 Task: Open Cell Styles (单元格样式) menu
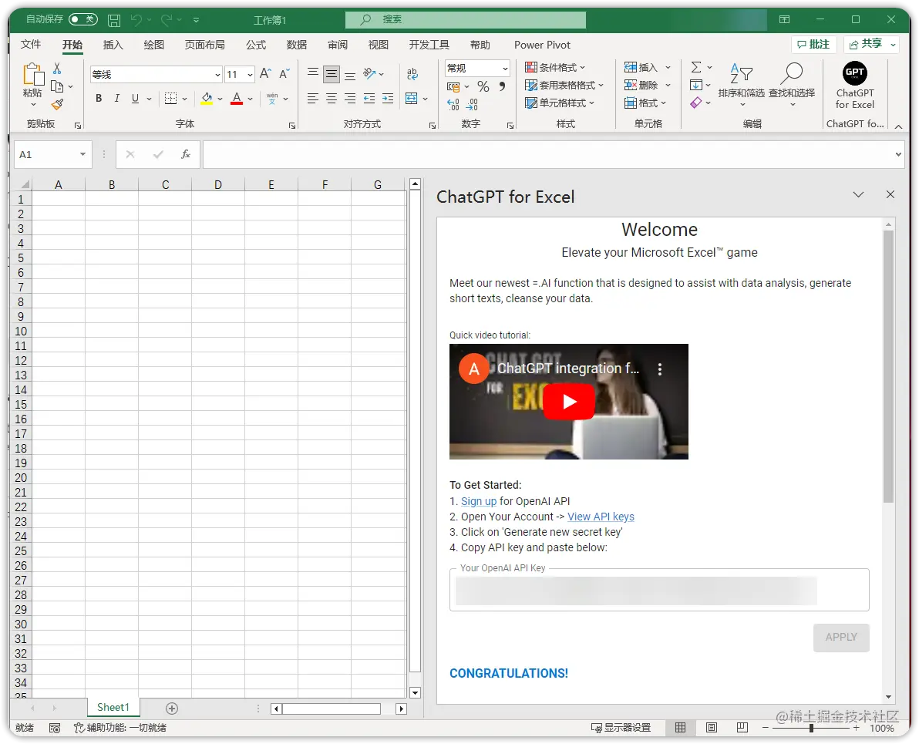[560, 103]
